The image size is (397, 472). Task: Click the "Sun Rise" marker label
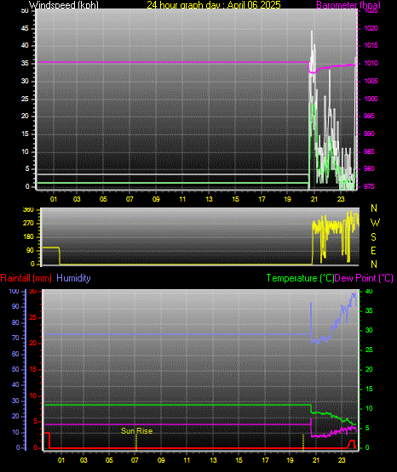[136, 431]
